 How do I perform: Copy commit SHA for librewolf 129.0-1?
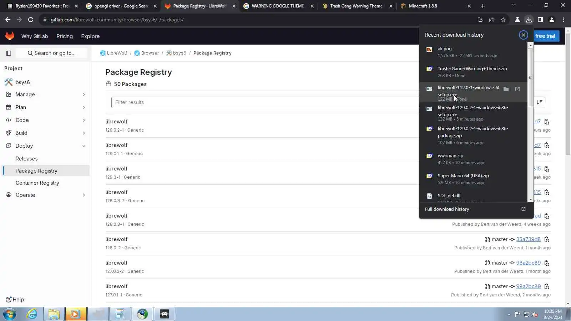(x=546, y=169)
